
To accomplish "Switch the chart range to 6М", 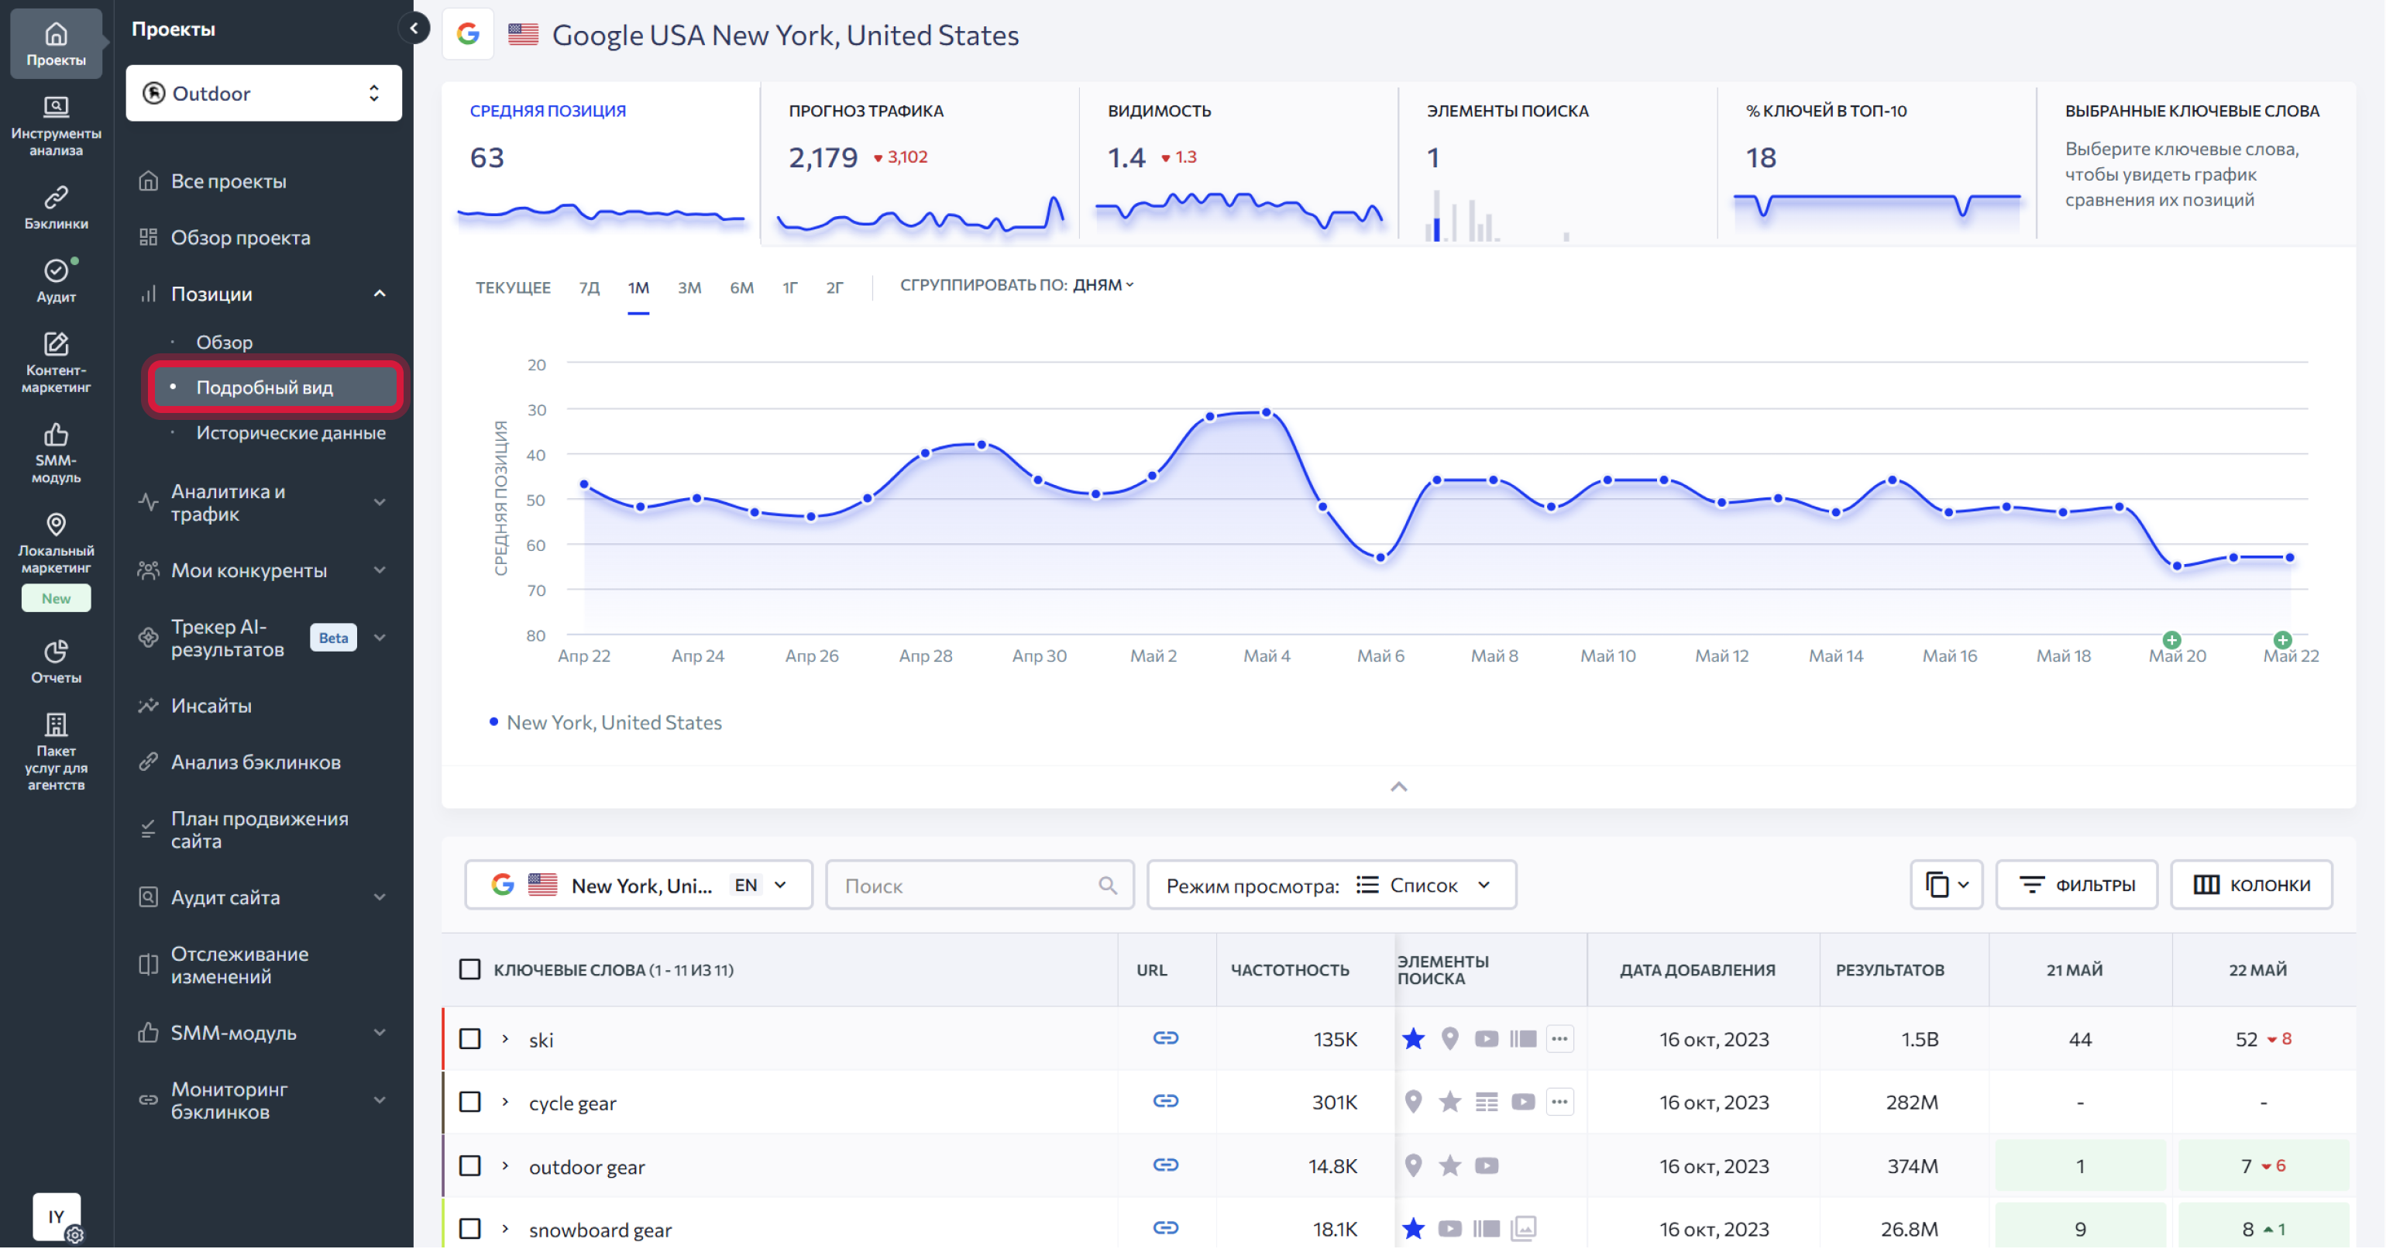I will click(742, 287).
